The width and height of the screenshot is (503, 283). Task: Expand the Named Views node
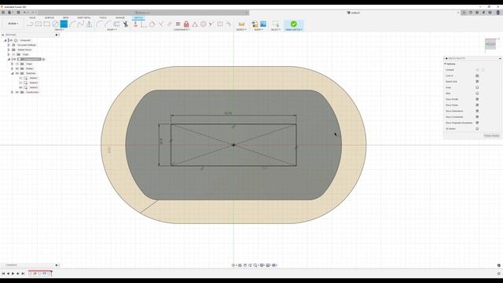pos(9,50)
